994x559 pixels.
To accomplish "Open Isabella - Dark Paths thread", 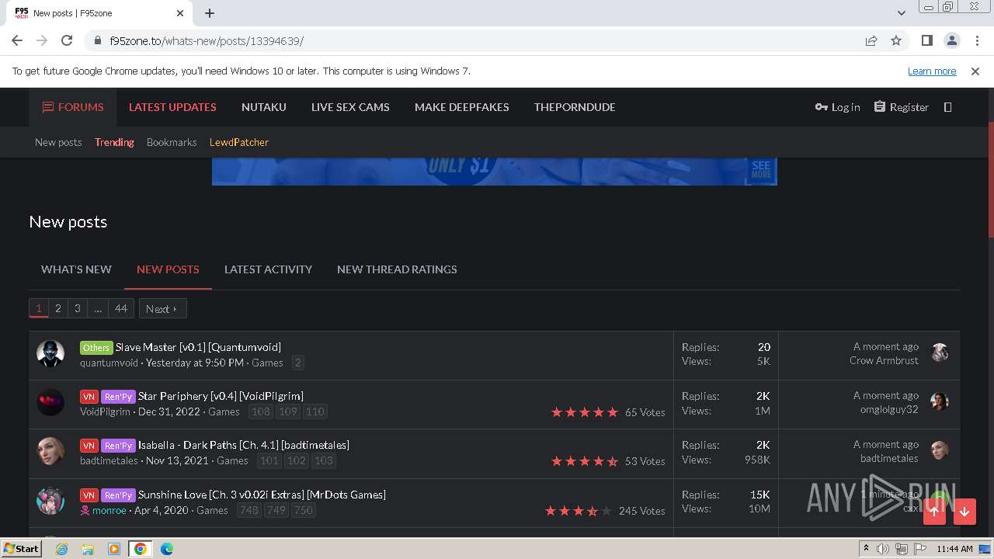I will (x=244, y=445).
